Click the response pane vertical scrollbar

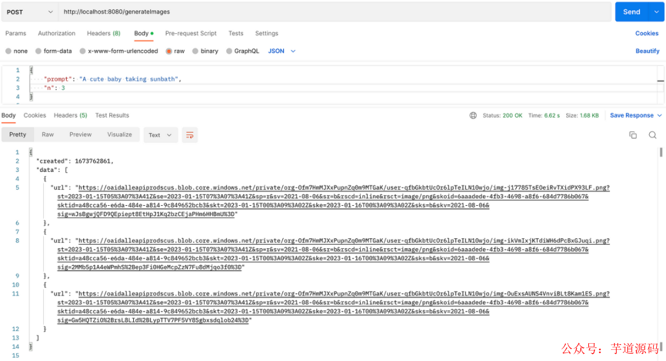pos(661,152)
